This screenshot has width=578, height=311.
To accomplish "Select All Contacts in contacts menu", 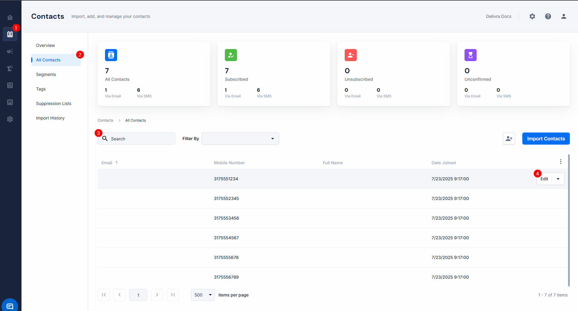I will (56, 60).
